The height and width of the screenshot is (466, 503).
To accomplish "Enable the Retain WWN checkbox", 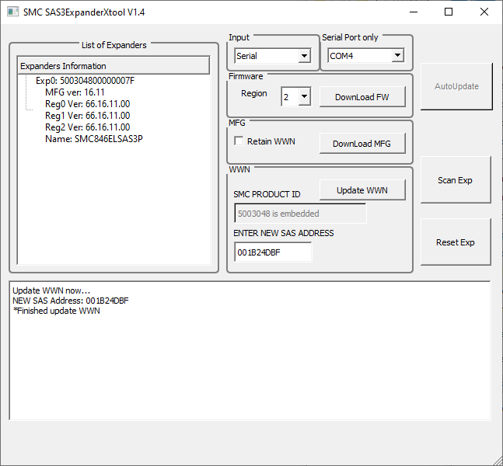I will pyautogui.click(x=239, y=141).
